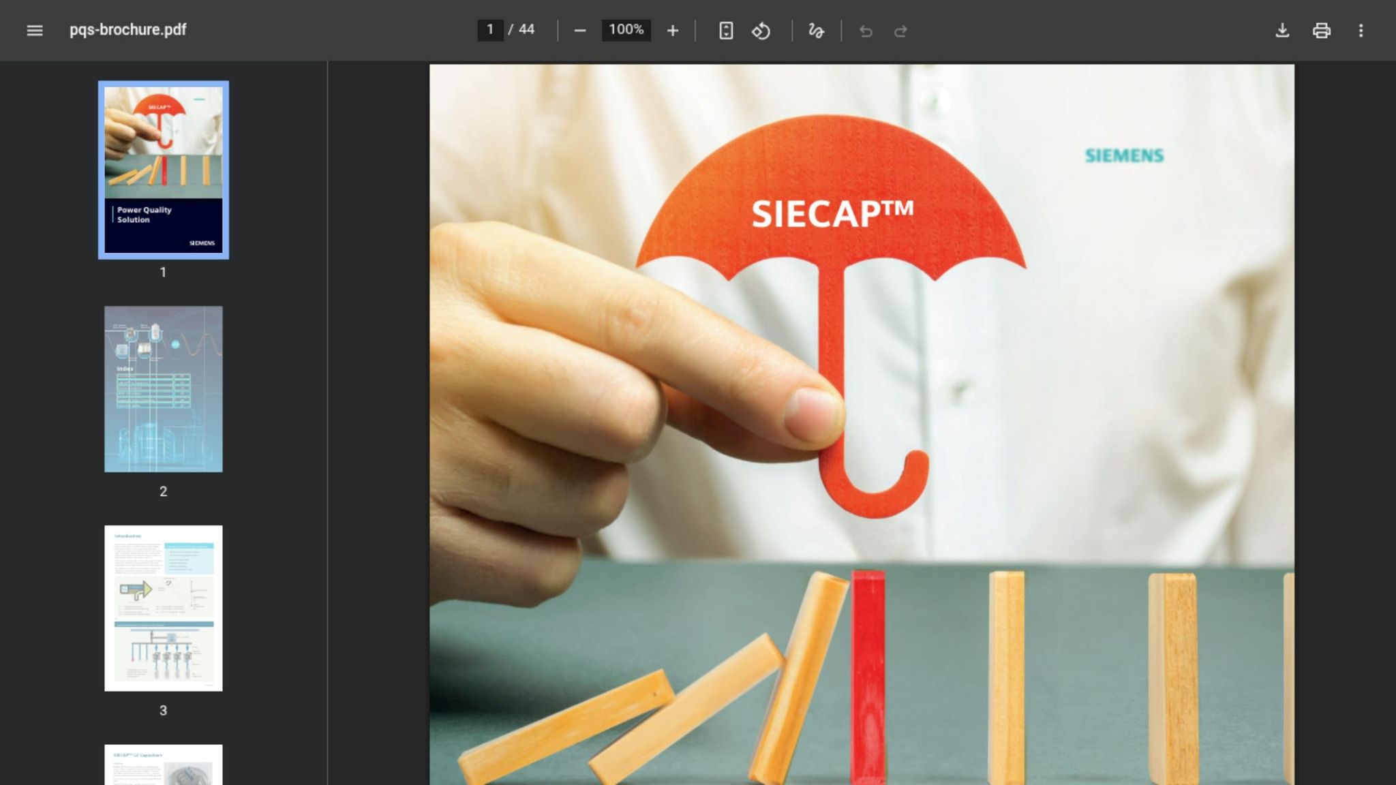1396x785 pixels.
Task: Jump to page 3 thumbnail
Action: (164, 609)
